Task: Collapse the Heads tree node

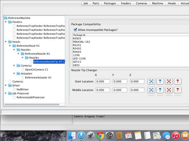Action: (6, 42)
